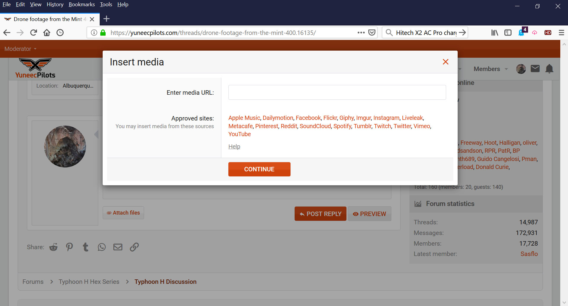Screen dimensions: 568x306
Task: Click the browser Home icon
Action: 47,33
